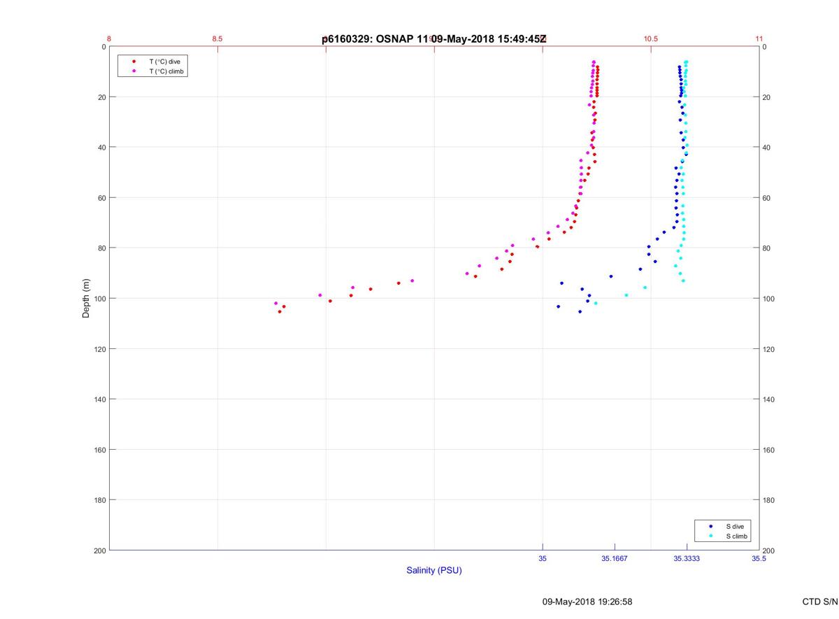839x619 pixels.
Task: Click right depth axis tick '40'
Action: [x=767, y=148]
